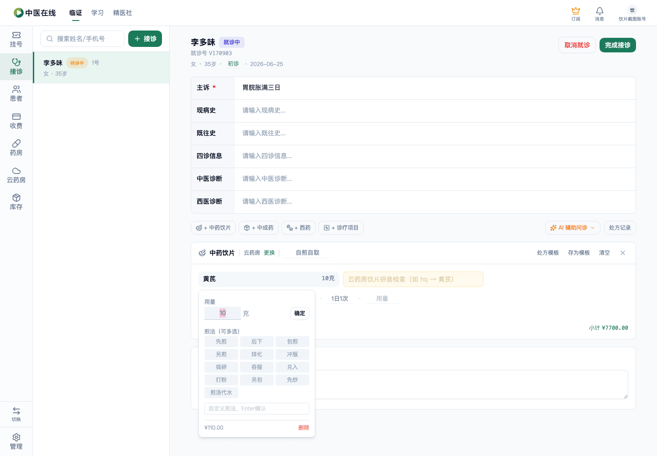The image size is (657, 456).
Task: Toggle 先炒 decoction option
Action: pos(292,380)
